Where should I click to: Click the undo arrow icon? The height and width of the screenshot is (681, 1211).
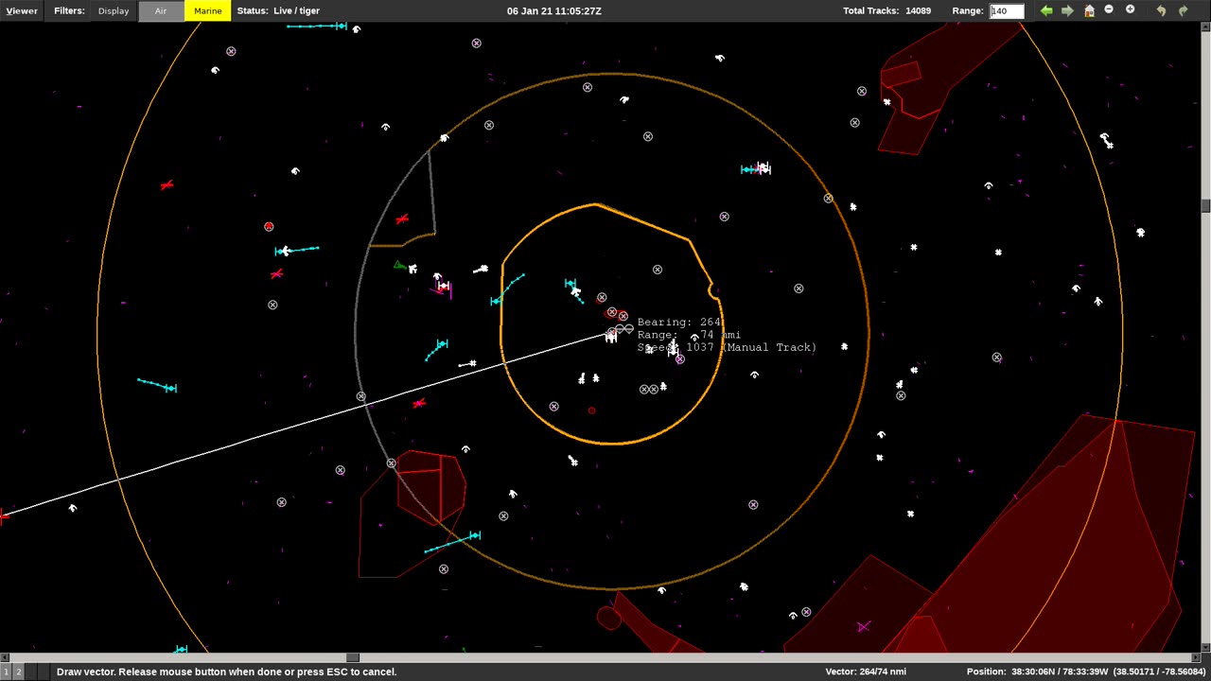(1162, 10)
